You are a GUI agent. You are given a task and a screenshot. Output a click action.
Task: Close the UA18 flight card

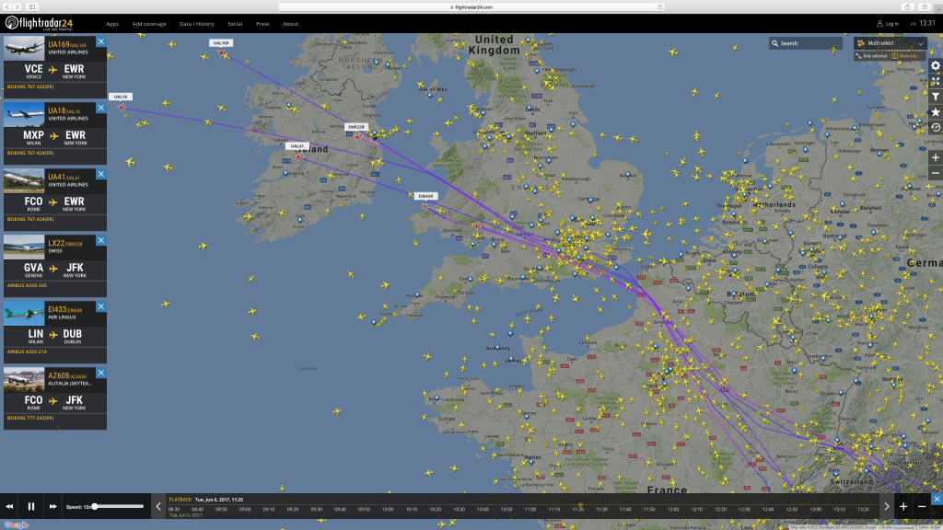[x=101, y=108]
